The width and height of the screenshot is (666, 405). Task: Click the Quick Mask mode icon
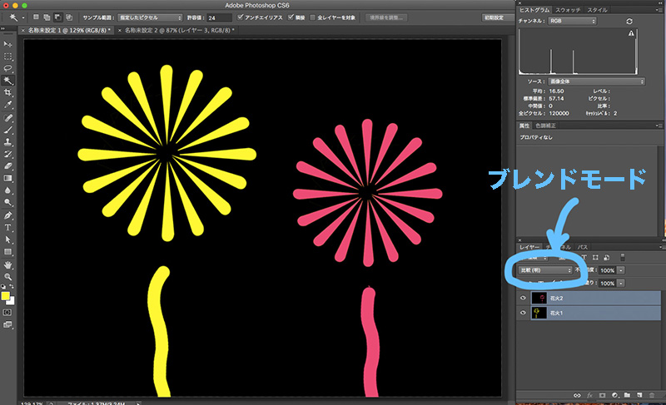(x=7, y=313)
